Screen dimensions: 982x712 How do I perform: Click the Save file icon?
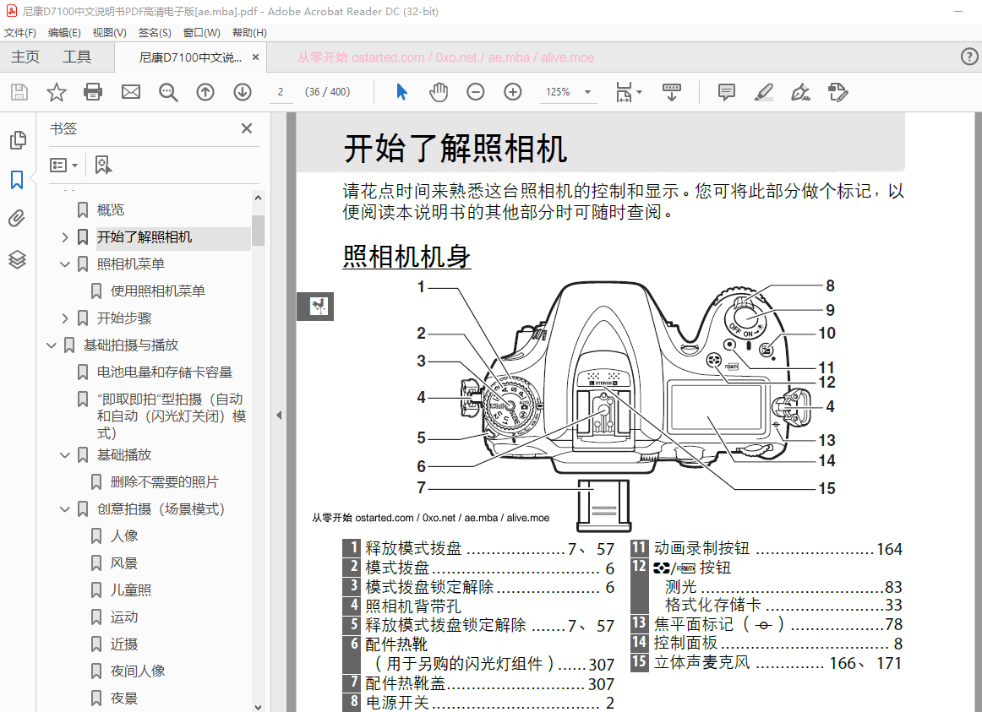click(x=19, y=93)
